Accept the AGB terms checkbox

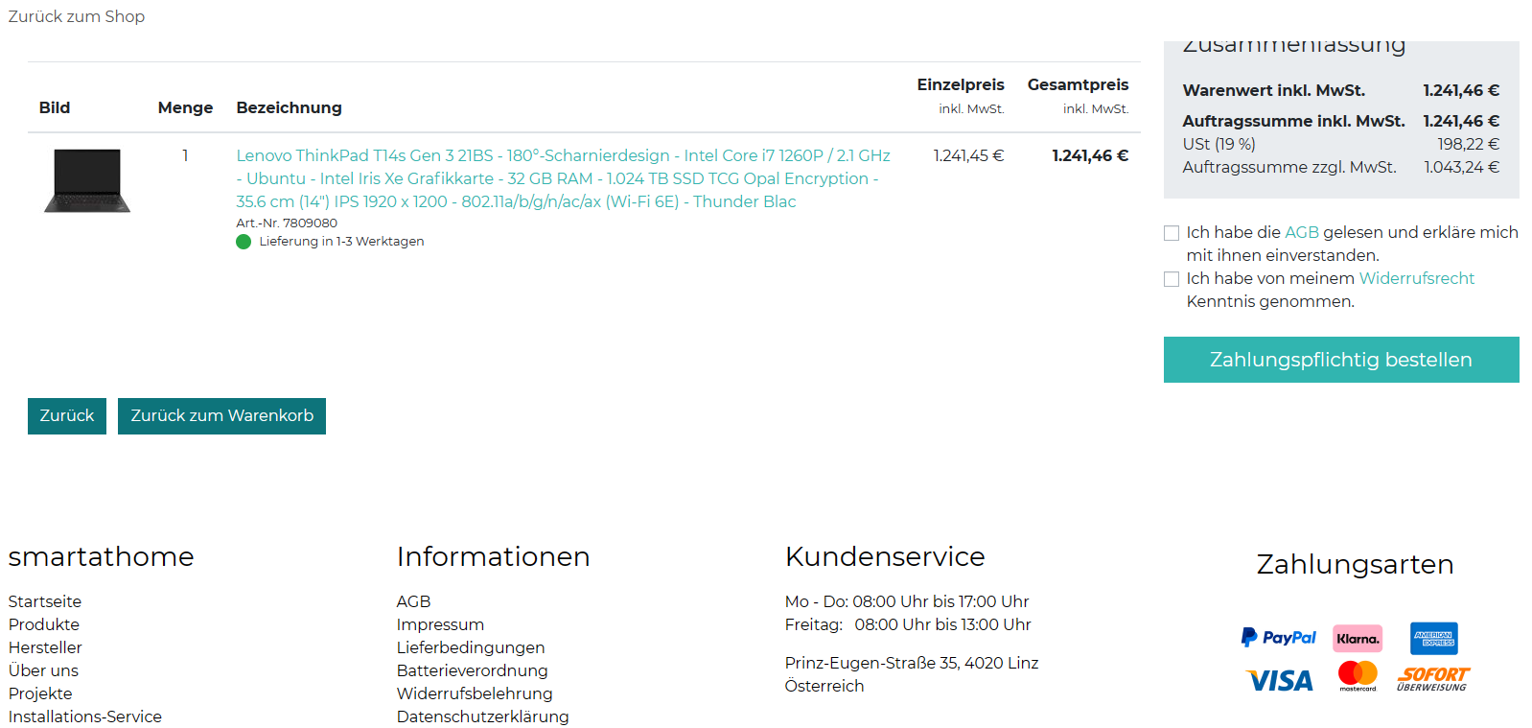coord(1172,233)
